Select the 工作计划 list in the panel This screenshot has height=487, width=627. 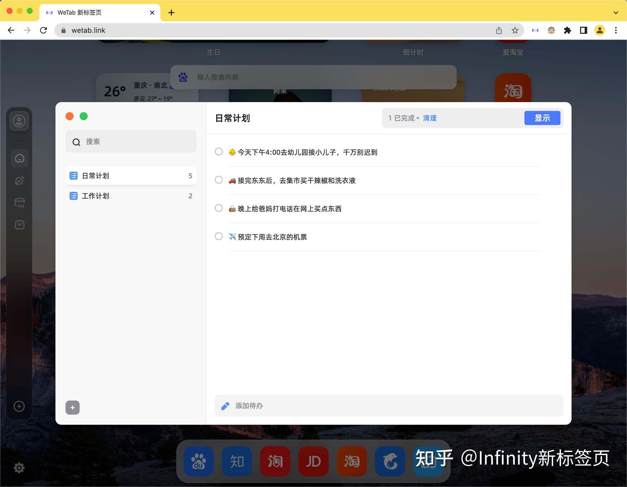point(95,196)
